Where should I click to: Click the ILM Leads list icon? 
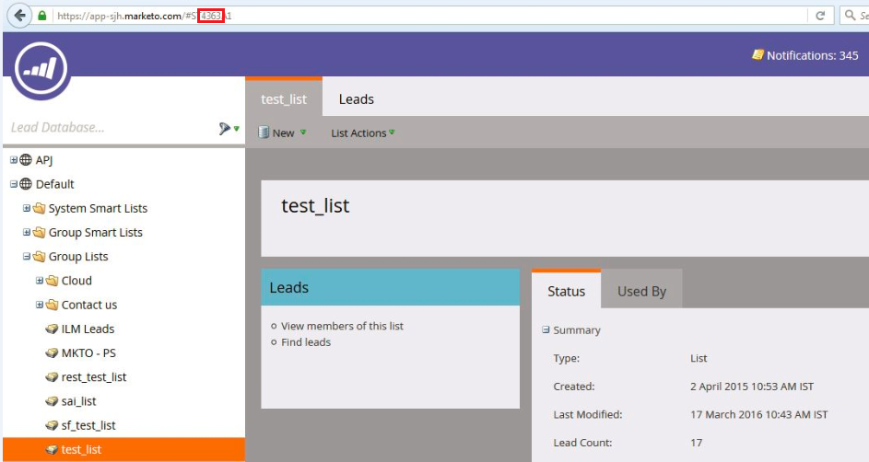tap(53, 329)
